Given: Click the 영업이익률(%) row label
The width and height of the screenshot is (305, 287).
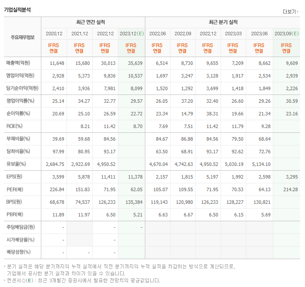Looking at the screenshot, I should [20, 101].
